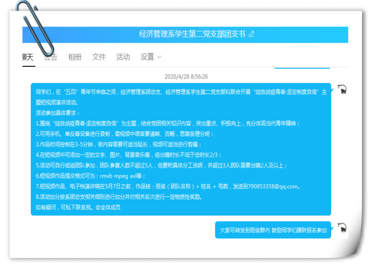Click the @全体成员 mention

(x=108, y=207)
